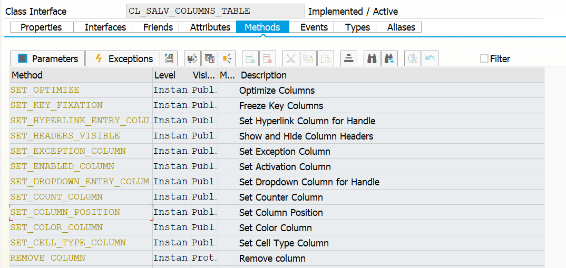Viewport: 566px width, 268px height.
Task: Click the binoculars find next icon
Action: click(389, 58)
